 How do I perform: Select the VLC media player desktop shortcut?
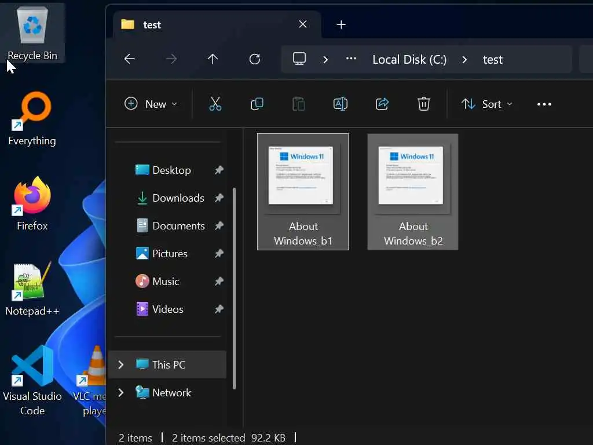pyautogui.click(x=91, y=380)
